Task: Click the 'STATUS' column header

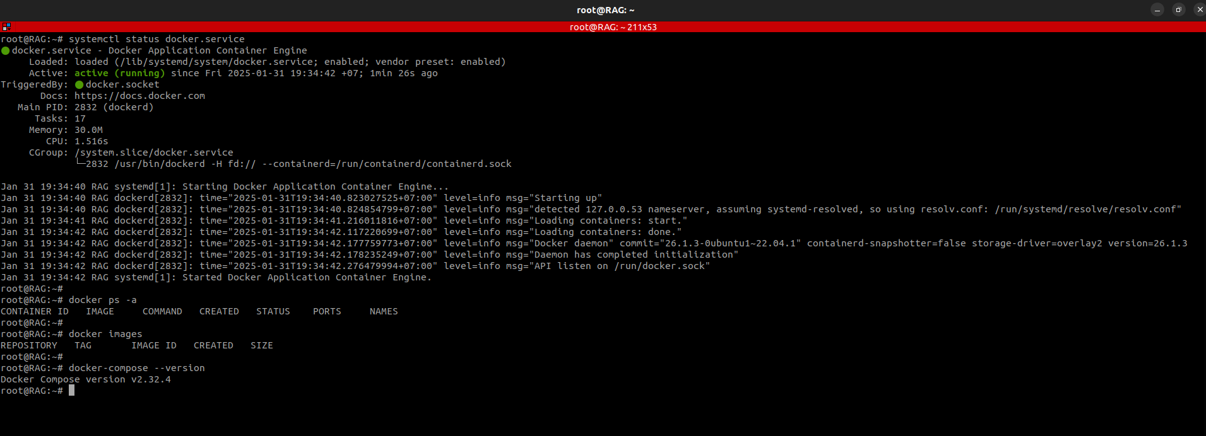Action: click(x=273, y=311)
